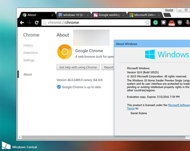Screen dimensions: 190x151
Task: Open the Microsoft Software license terms link
Action: [x=179, y=105]
